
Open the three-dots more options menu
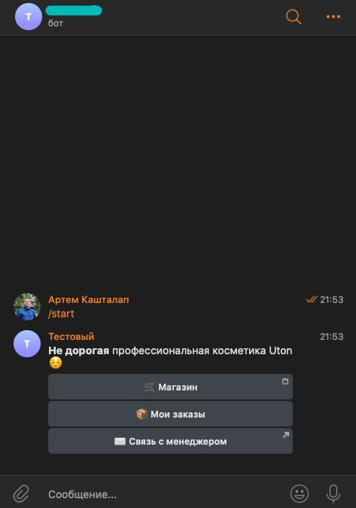[333, 17]
